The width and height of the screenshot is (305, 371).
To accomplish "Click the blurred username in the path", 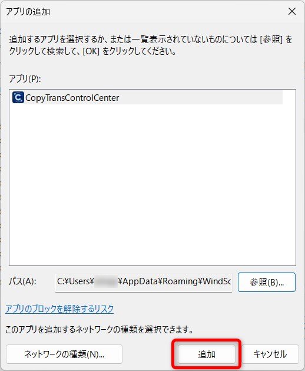I will 105,281.
